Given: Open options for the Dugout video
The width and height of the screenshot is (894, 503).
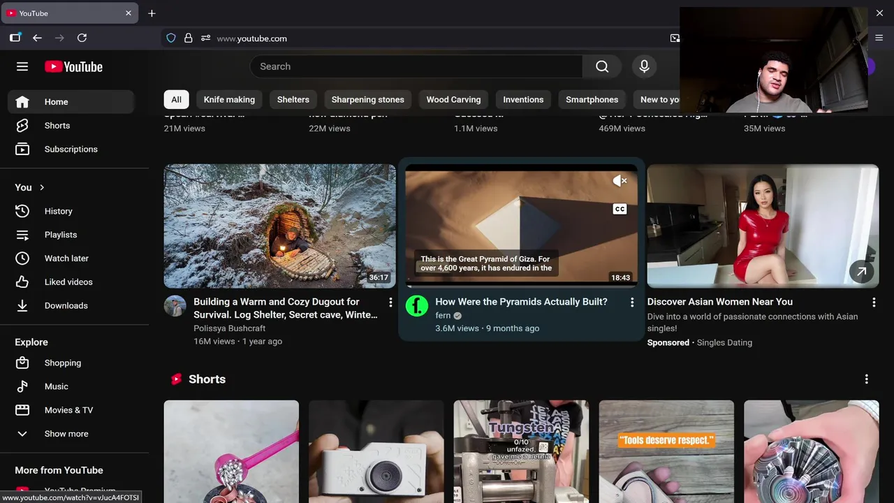Looking at the screenshot, I should 390,302.
